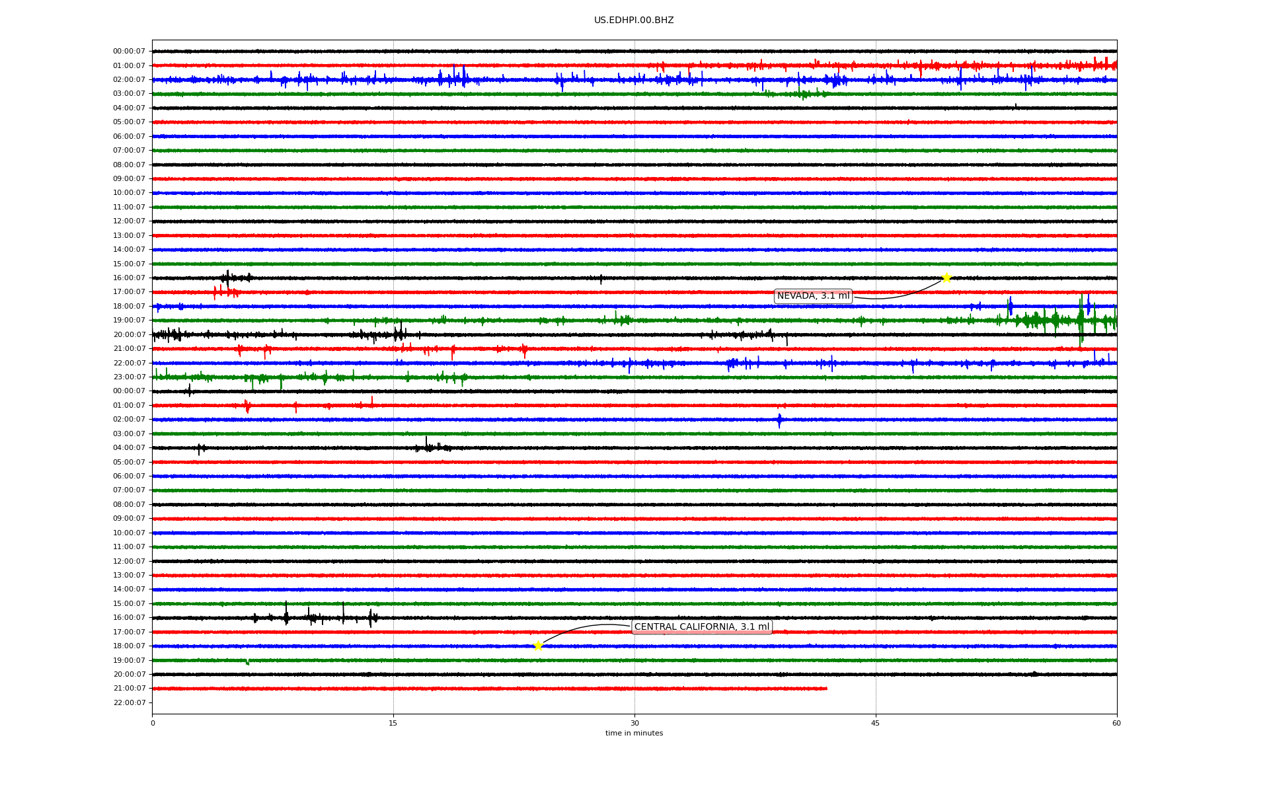Click the topmost 00:00:07 time label
Screen dimensions: 1269x793
(129, 52)
